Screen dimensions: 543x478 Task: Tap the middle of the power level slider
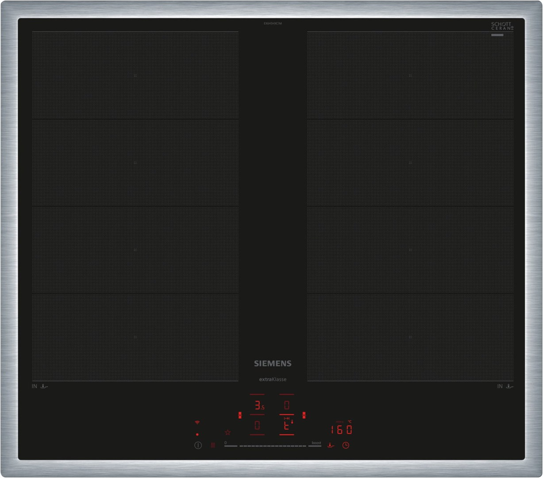[273, 446]
